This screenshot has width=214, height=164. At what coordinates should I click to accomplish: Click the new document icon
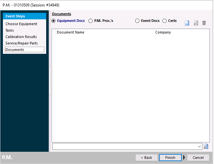click(187, 23)
